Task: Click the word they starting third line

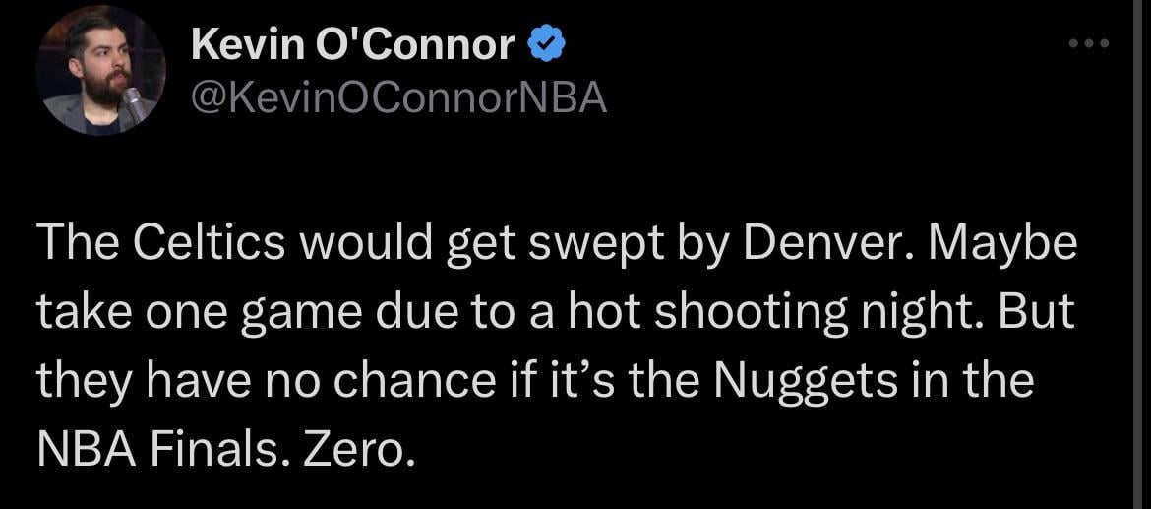Action: pos(83,382)
